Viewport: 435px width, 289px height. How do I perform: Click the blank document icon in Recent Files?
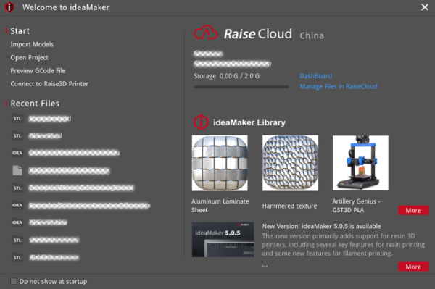pos(17,170)
